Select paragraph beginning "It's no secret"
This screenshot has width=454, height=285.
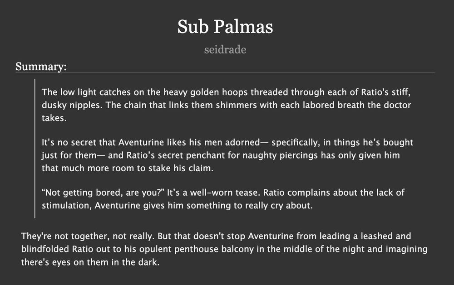(227, 155)
